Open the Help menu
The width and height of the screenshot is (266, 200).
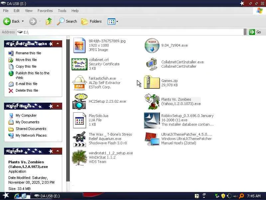pyautogui.click(x=75, y=11)
